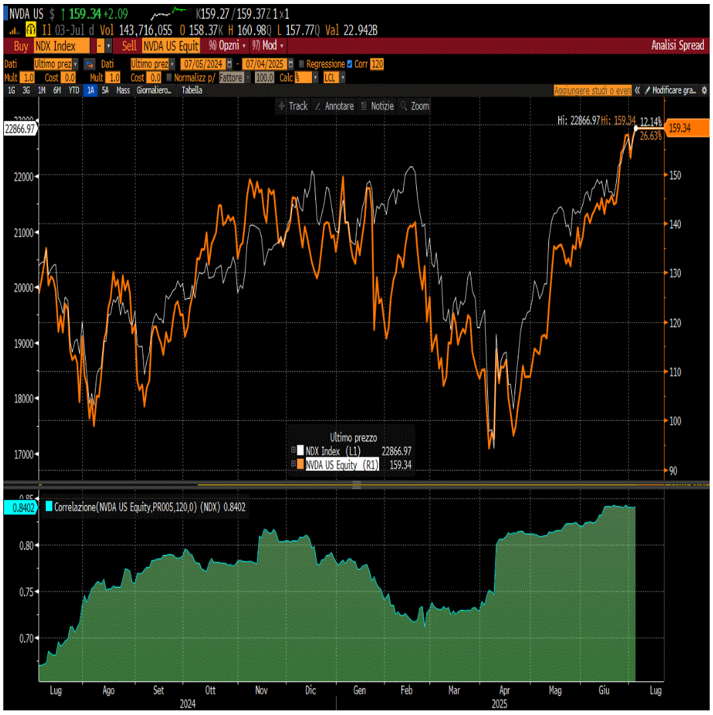Uncheck the Corr checkbox

[350, 64]
